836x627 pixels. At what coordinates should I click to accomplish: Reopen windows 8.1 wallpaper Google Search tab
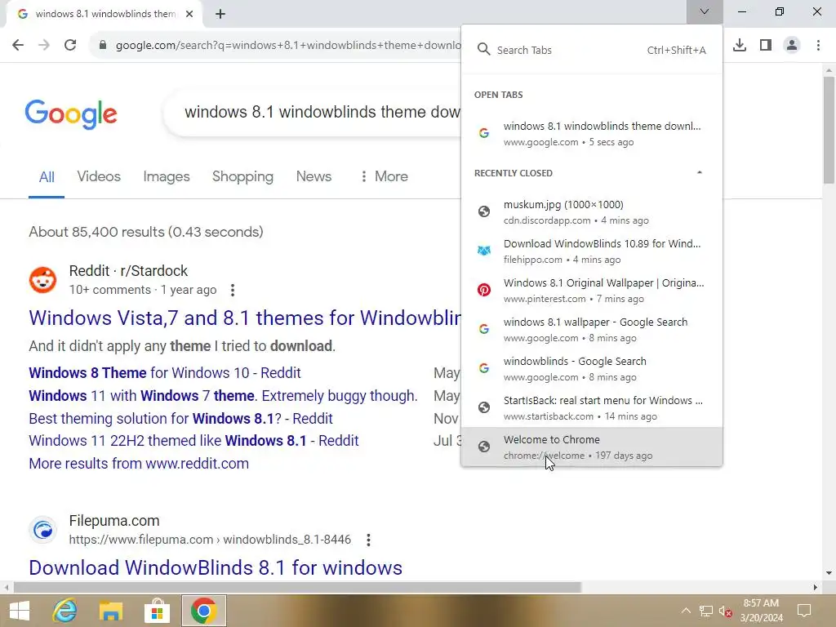pyautogui.click(x=592, y=330)
